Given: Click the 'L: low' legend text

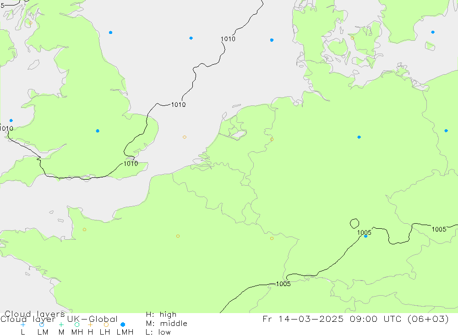Looking at the screenshot, I should pyautogui.click(x=158, y=332).
